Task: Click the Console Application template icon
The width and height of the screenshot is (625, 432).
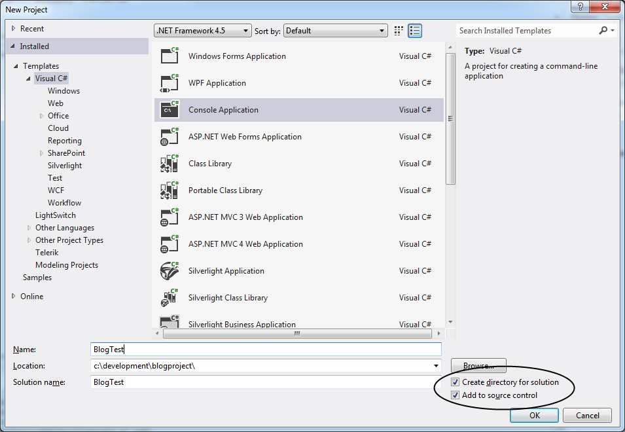Action: coord(170,109)
